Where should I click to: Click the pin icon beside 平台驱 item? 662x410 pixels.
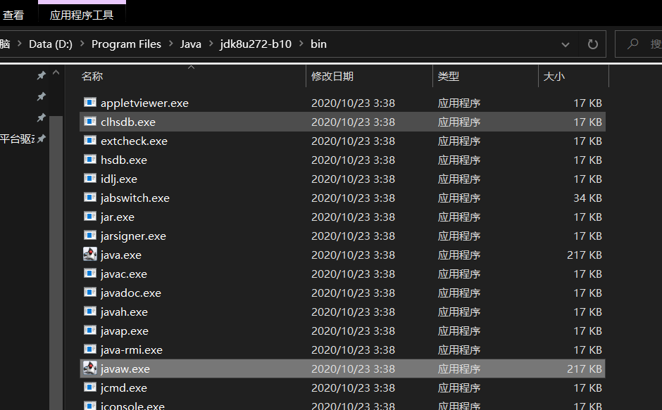pos(42,139)
